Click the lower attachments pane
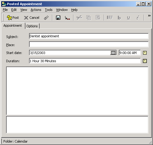Viewport: 153px width, 145px height. click(x=77, y=125)
